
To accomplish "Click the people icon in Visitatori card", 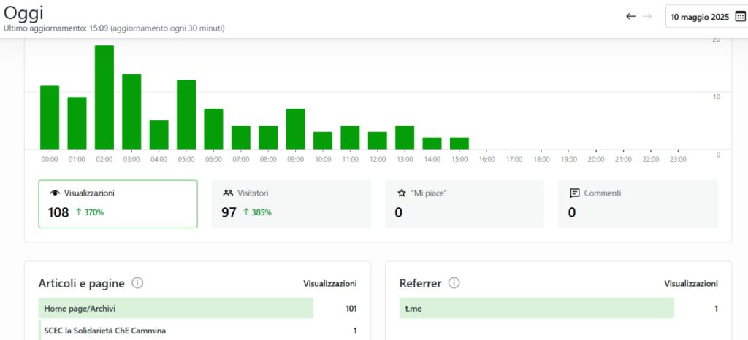I will tap(228, 193).
